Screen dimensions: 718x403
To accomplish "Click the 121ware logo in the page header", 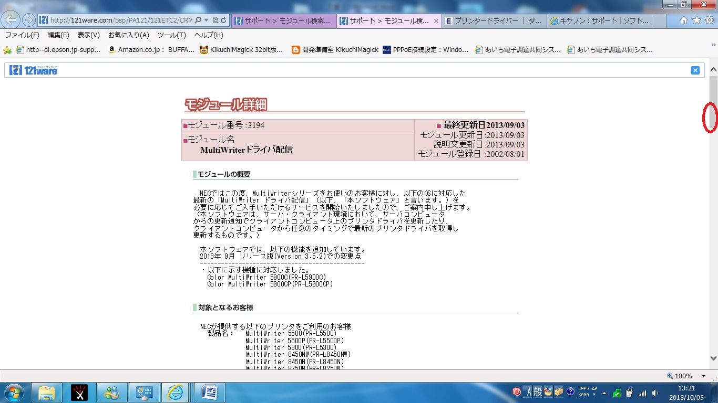I will (33, 70).
